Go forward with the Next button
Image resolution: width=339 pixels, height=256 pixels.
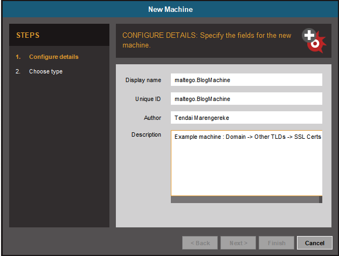[238, 243]
